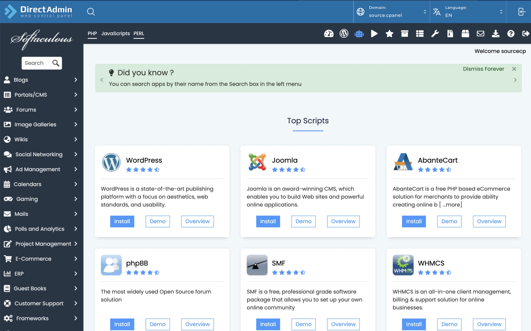Open the control panel dashboard gauge icon

pyautogui.click(x=329, y=34)
